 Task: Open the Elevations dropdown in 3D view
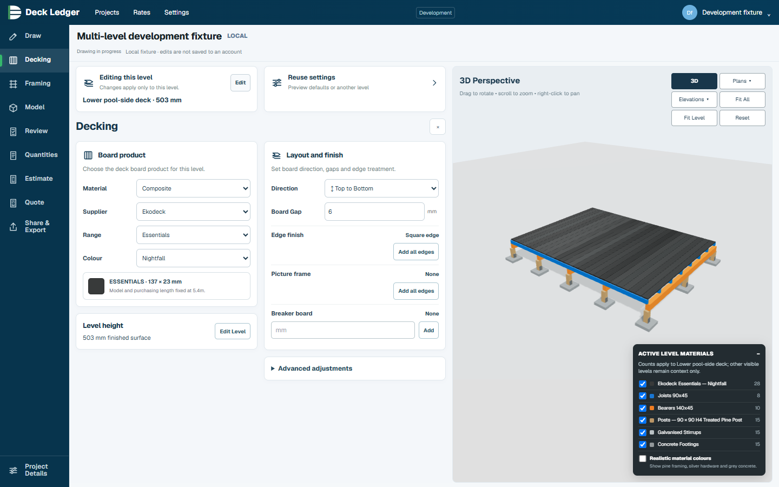point(694,100)
